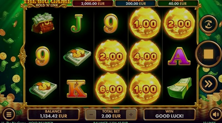
Task: Click the Total Bet 2.00 EUR field
Action: [111, 114]
